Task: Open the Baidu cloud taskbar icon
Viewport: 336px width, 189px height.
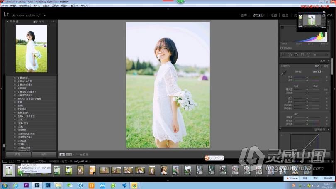Action: pos(102,186)
